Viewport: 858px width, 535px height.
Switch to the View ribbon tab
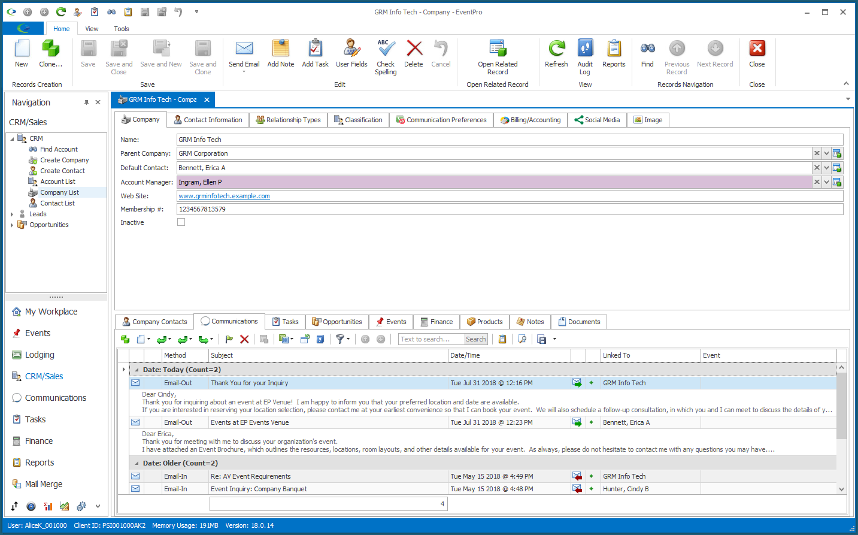(92, 29)
